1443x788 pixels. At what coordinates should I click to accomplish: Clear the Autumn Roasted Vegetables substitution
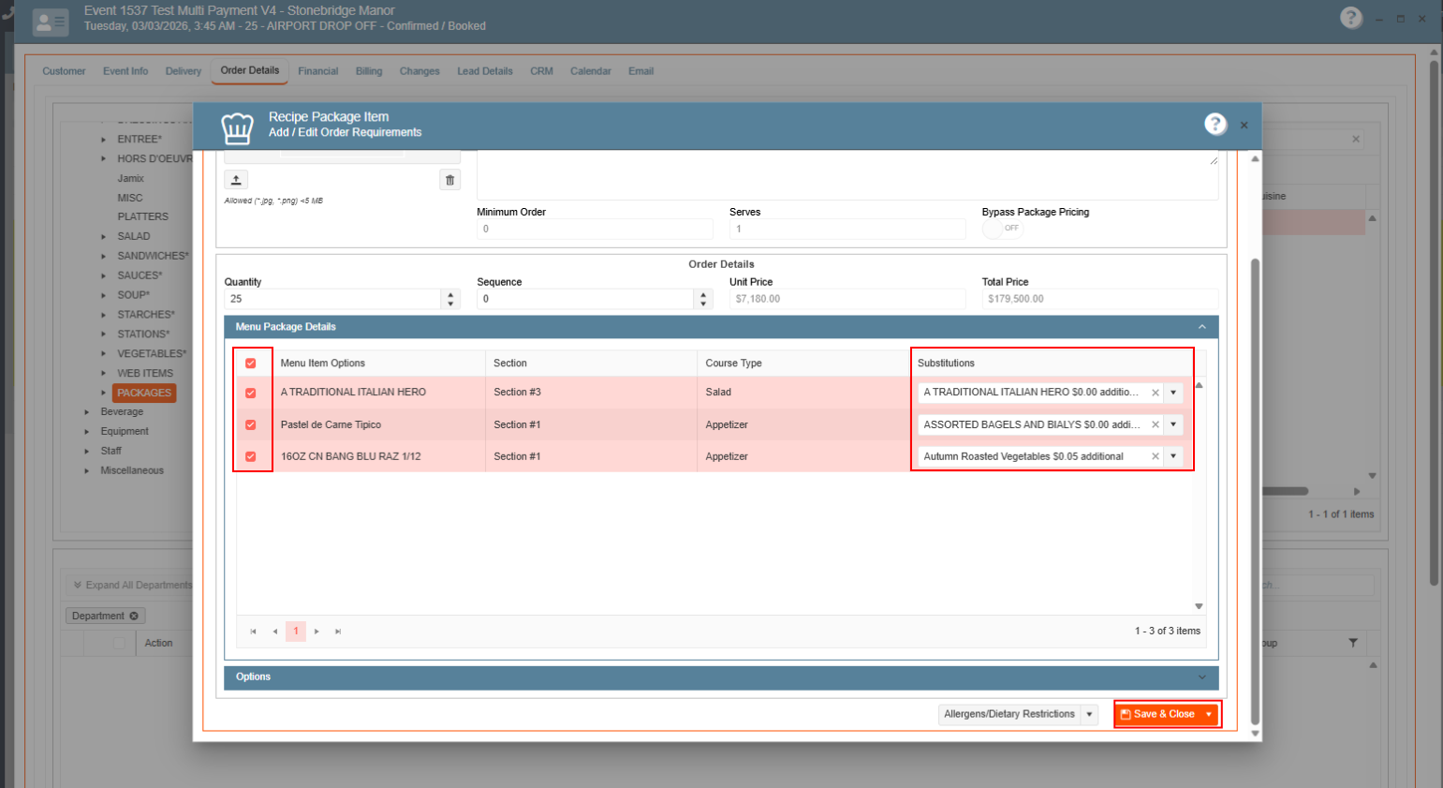click(x=1155, y=457)
